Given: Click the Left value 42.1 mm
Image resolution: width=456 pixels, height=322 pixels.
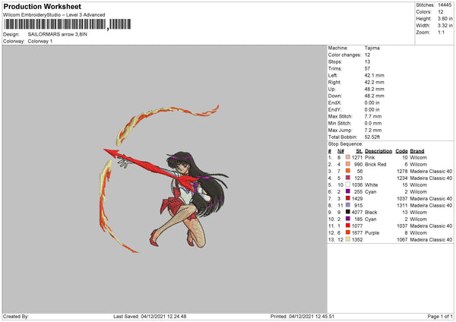Looking at the screenshot, I should coord(374,75).
